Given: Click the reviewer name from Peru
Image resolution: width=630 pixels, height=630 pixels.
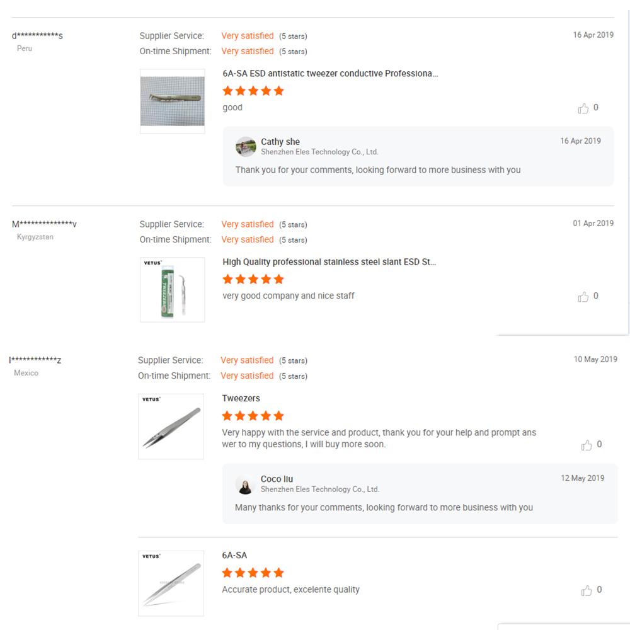Looking at the screenshot, I should pyautogui.click(x=38, y=36).
